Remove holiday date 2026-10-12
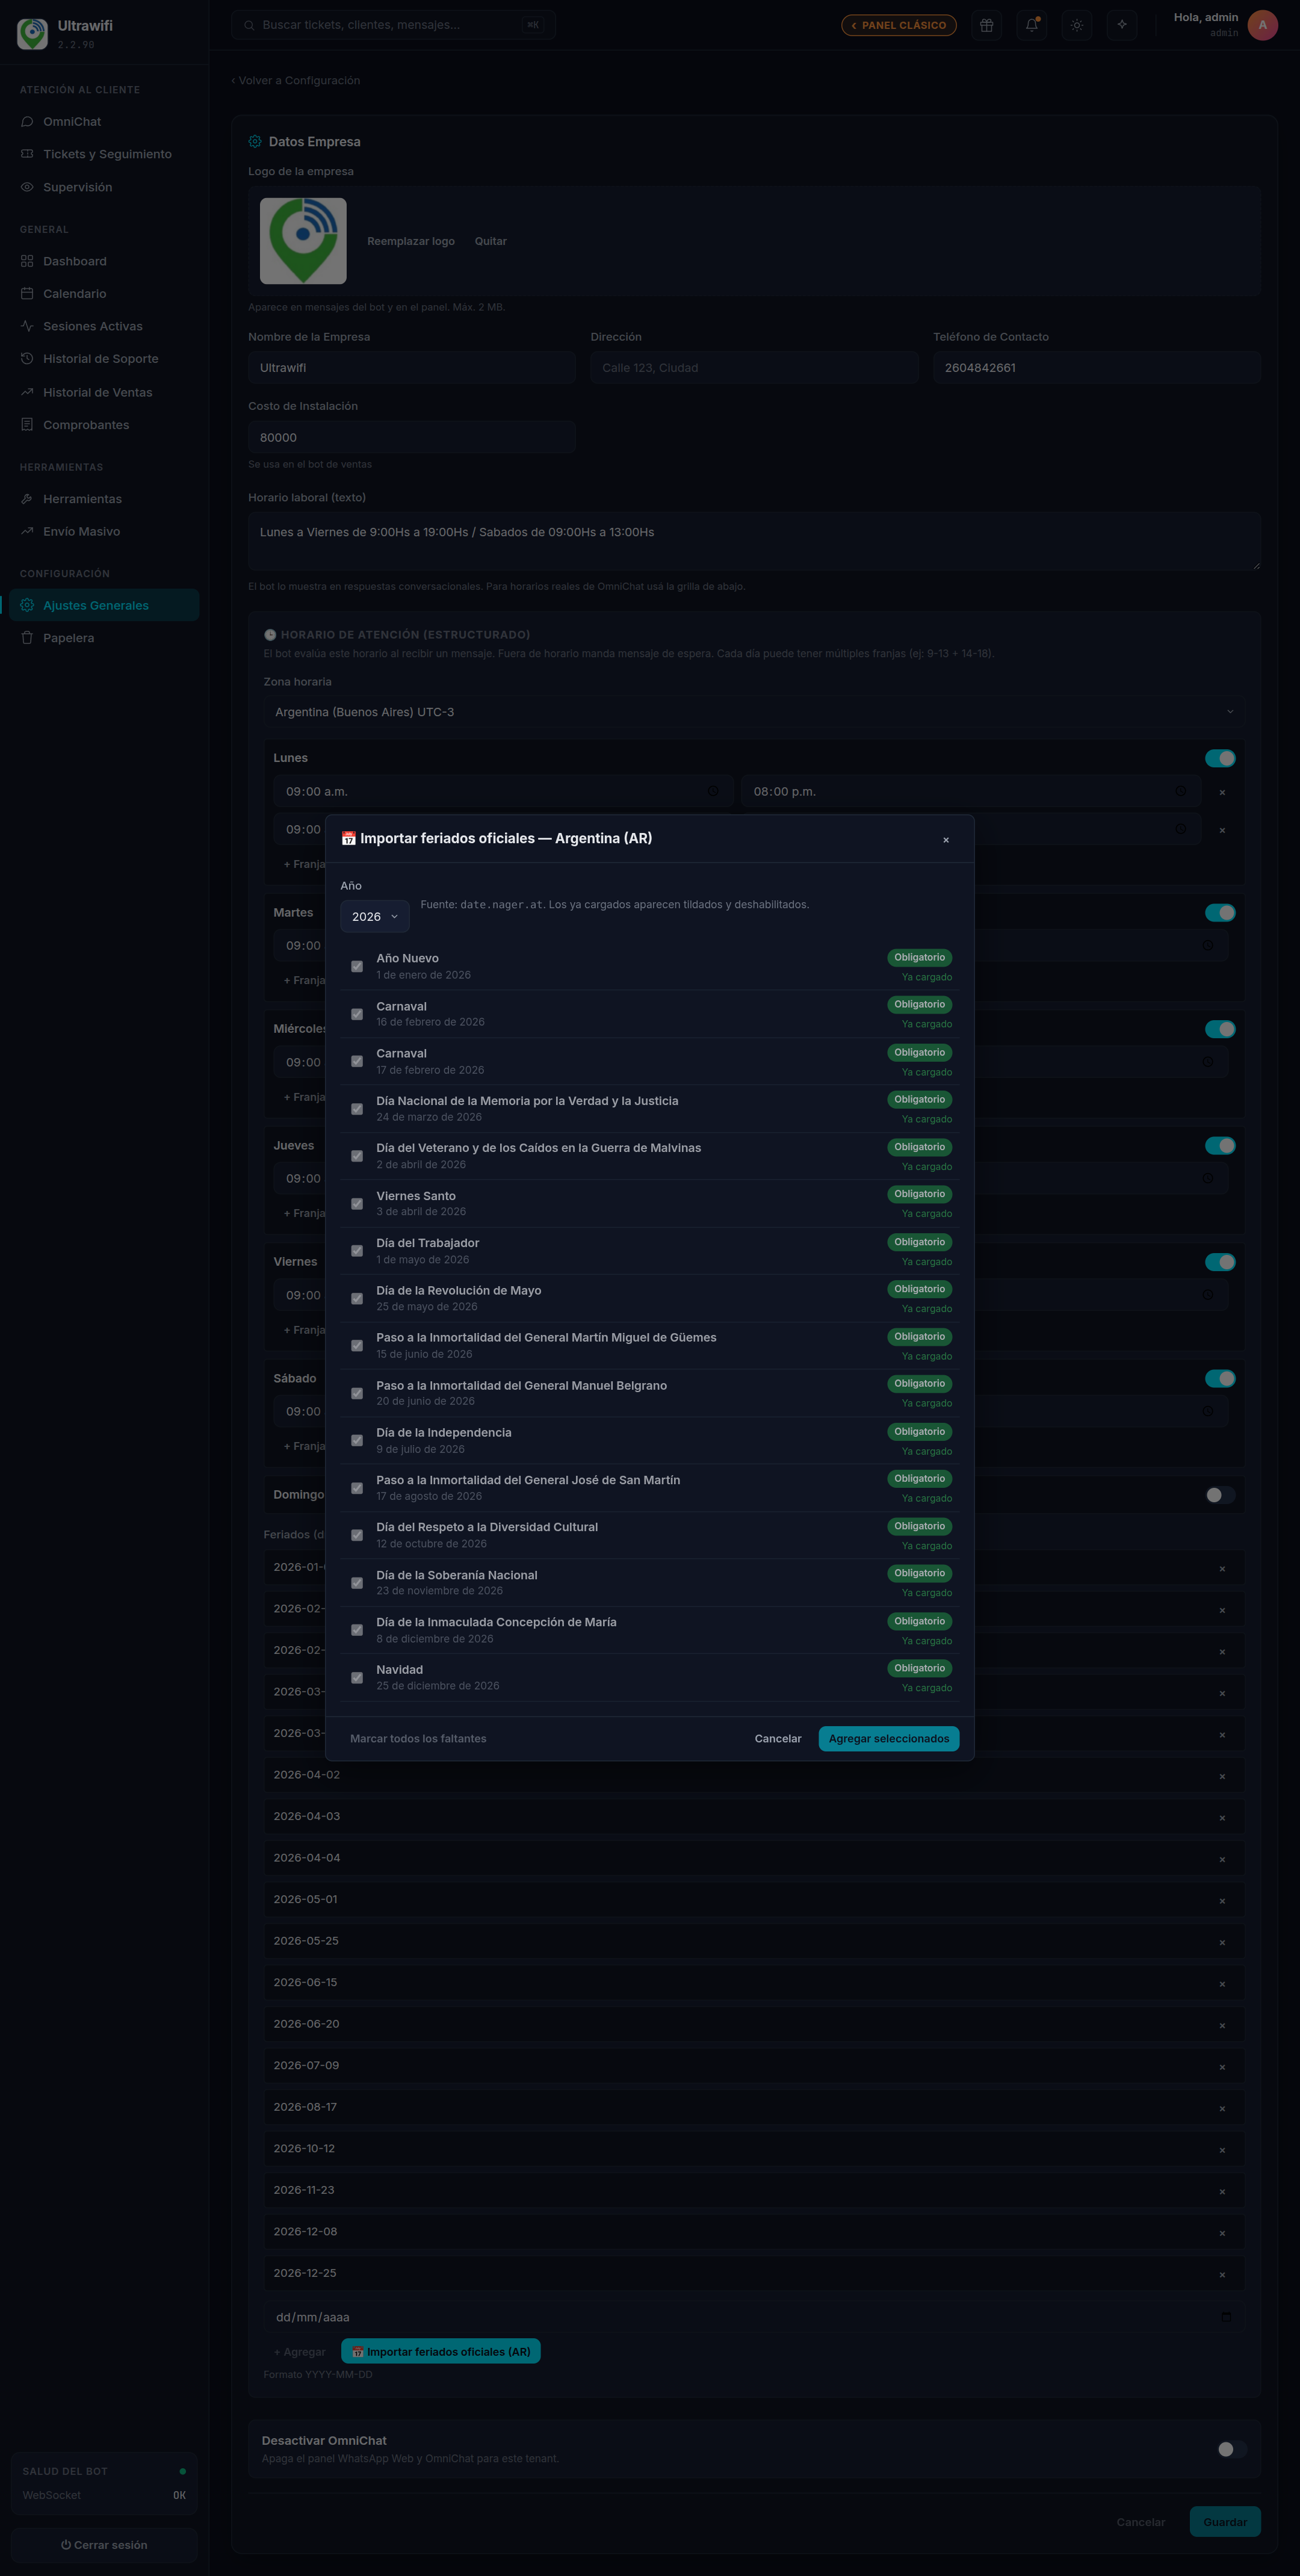 point(1222,2150)
